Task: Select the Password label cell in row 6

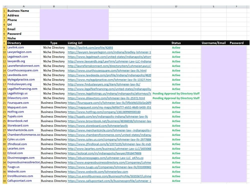Action: [x=23, y=34]
